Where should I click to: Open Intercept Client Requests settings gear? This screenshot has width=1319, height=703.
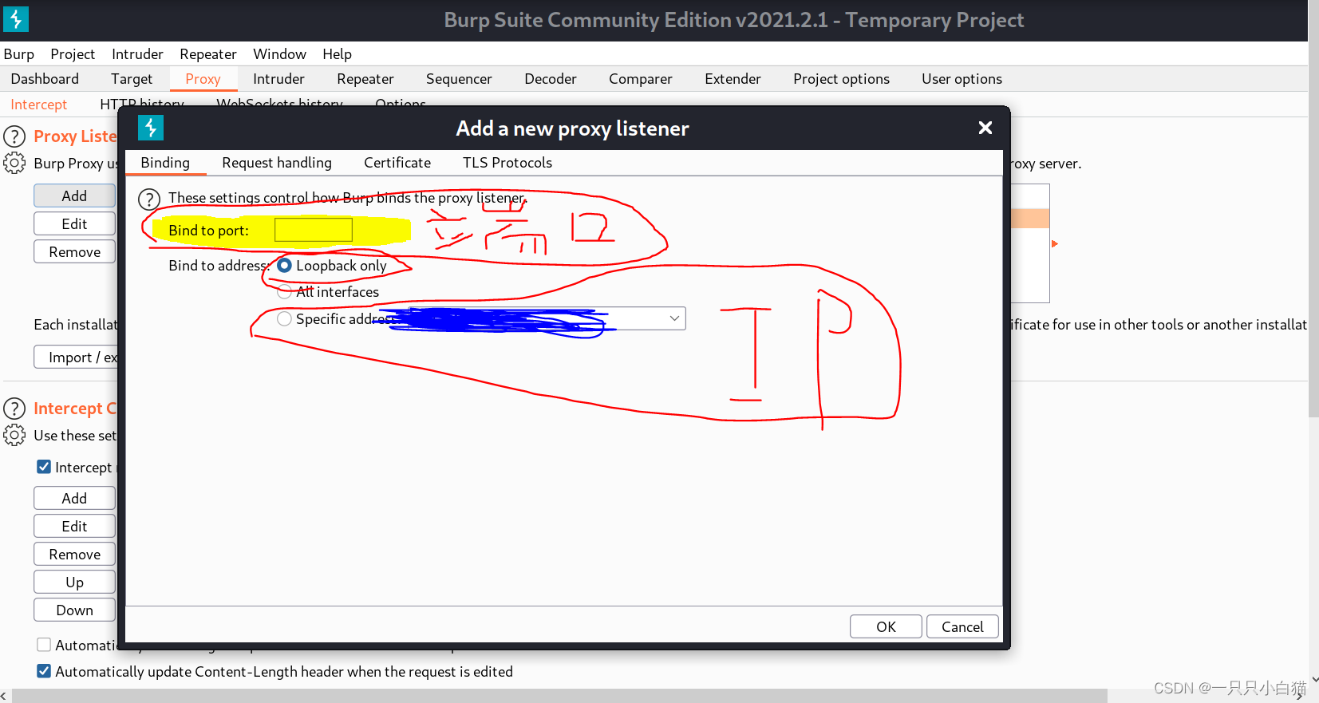(14, 435)
